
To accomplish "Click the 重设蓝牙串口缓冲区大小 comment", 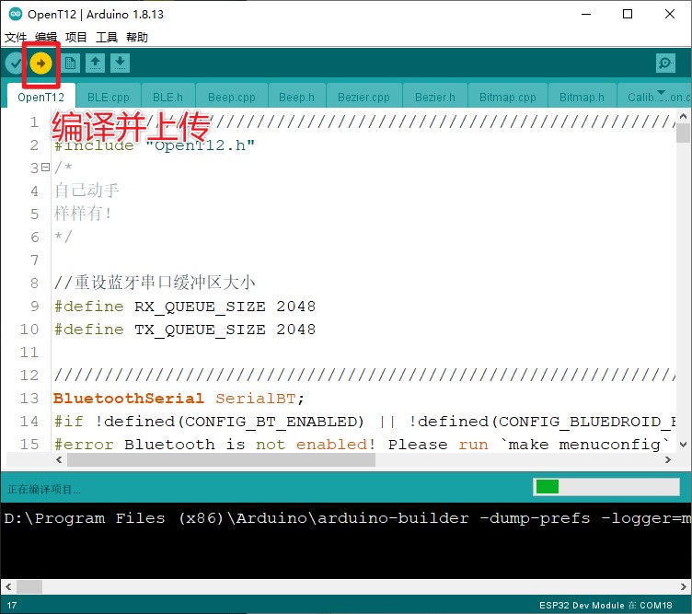I will click(x=155, y=283).
